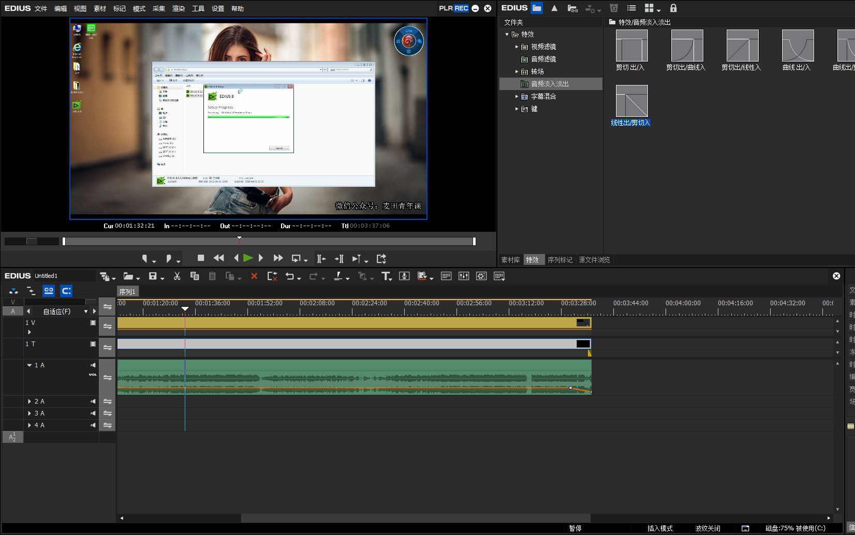
Task: Select the 转场 folder in effects tree
Action: tap(537, 71)
